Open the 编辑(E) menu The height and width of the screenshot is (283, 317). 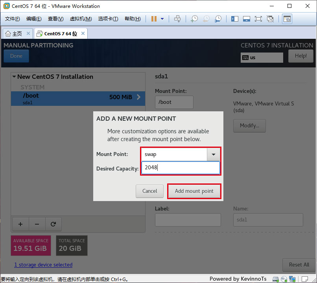click(x=34, y=19)
